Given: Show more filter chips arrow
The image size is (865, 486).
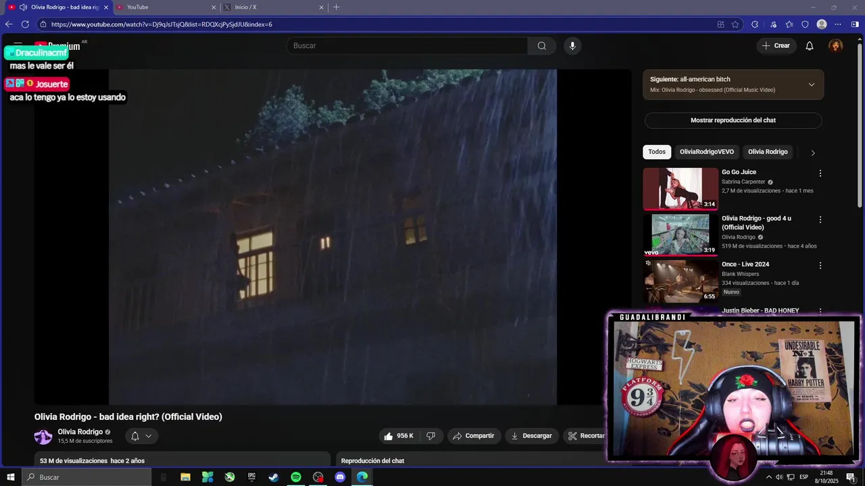Looking at the screenshot, I should (813, 153).
